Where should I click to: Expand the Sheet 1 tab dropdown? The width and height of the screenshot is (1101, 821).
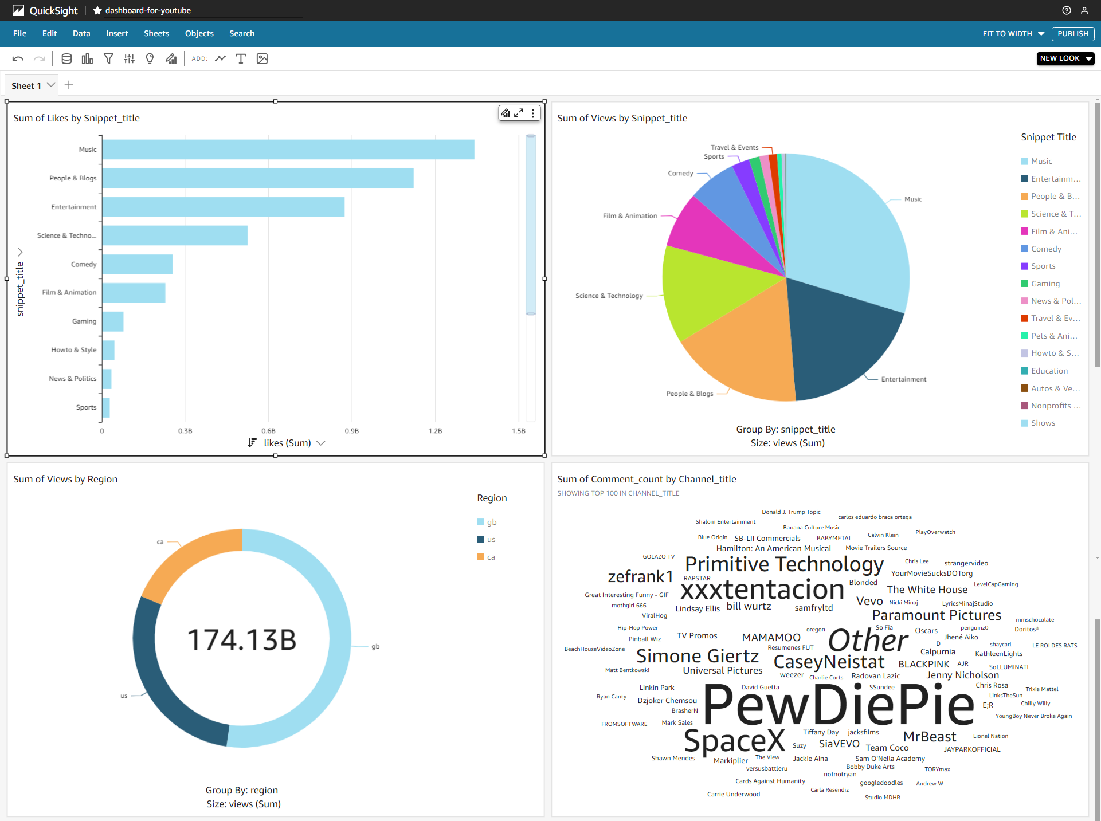tap(51, 85)
